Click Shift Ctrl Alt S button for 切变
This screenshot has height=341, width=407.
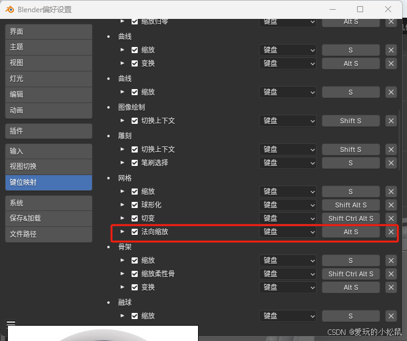coord(351,218)
